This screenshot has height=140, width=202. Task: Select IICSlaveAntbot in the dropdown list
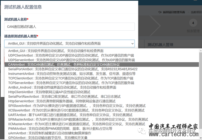[102, 110]
